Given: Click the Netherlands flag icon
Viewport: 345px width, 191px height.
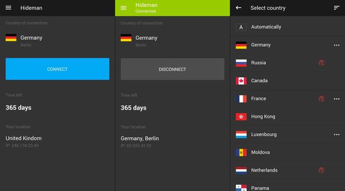Looking at the screenshot, I should (241, 170).
